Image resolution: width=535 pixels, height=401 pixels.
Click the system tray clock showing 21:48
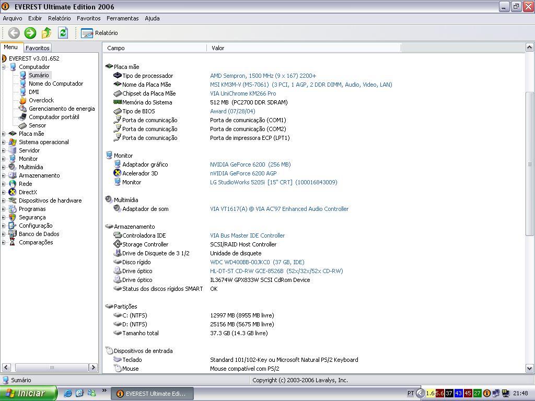tap(520, 394)
